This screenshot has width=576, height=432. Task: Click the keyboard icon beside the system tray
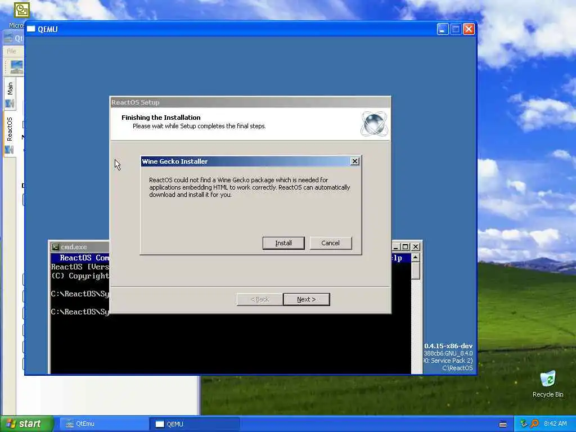503,424
